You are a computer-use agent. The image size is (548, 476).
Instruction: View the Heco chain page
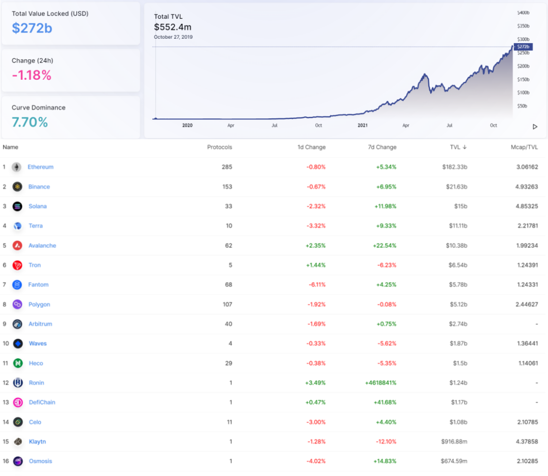tap(36, 363)
